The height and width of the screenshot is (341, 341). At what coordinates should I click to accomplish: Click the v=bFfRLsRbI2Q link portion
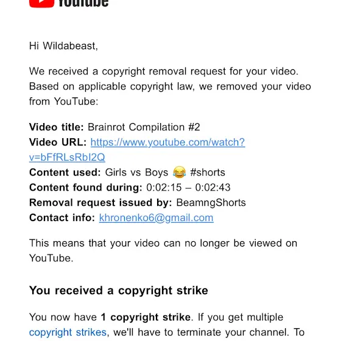pyautogui.click(x=67, y=157)
